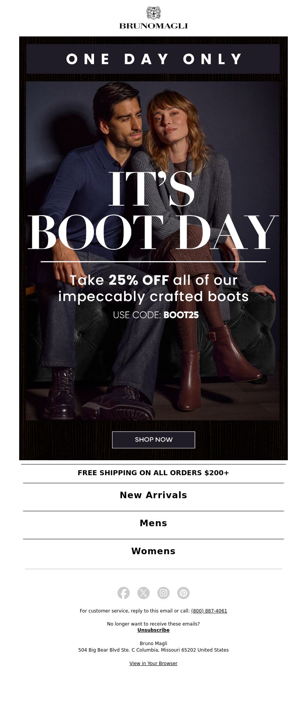Open the Facebook social icon
The image size is (307, 708).
coord(124,593)
